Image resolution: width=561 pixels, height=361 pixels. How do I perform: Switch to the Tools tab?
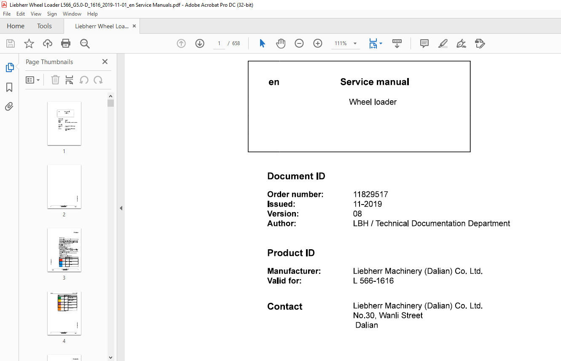point(44,26)
